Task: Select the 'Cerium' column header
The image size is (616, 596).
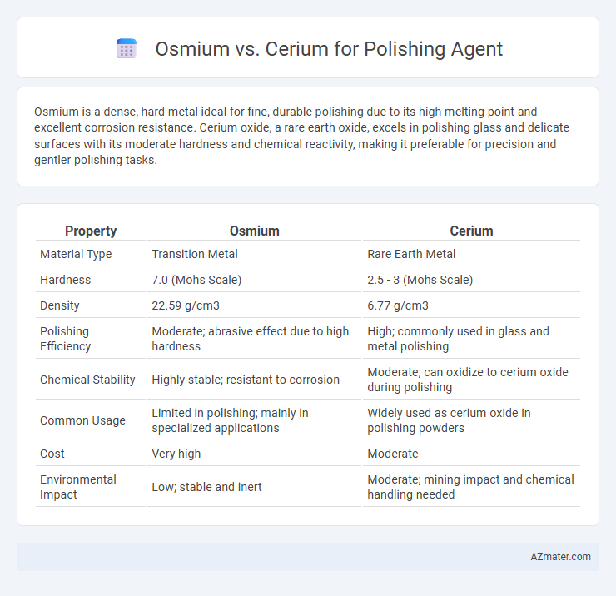Action: click(471, 231)
